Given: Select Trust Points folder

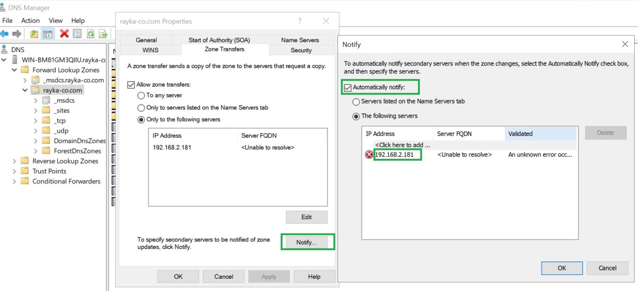Looking at the screenshot, I should tap(49, 171).
